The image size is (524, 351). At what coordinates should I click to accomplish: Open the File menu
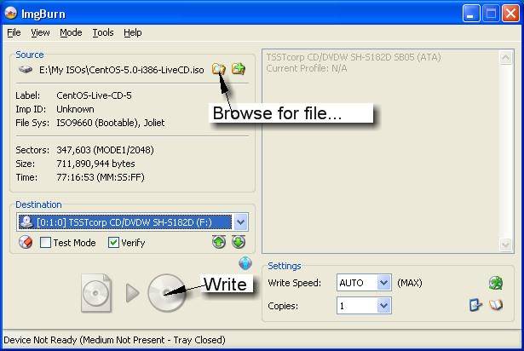point(14,32)
